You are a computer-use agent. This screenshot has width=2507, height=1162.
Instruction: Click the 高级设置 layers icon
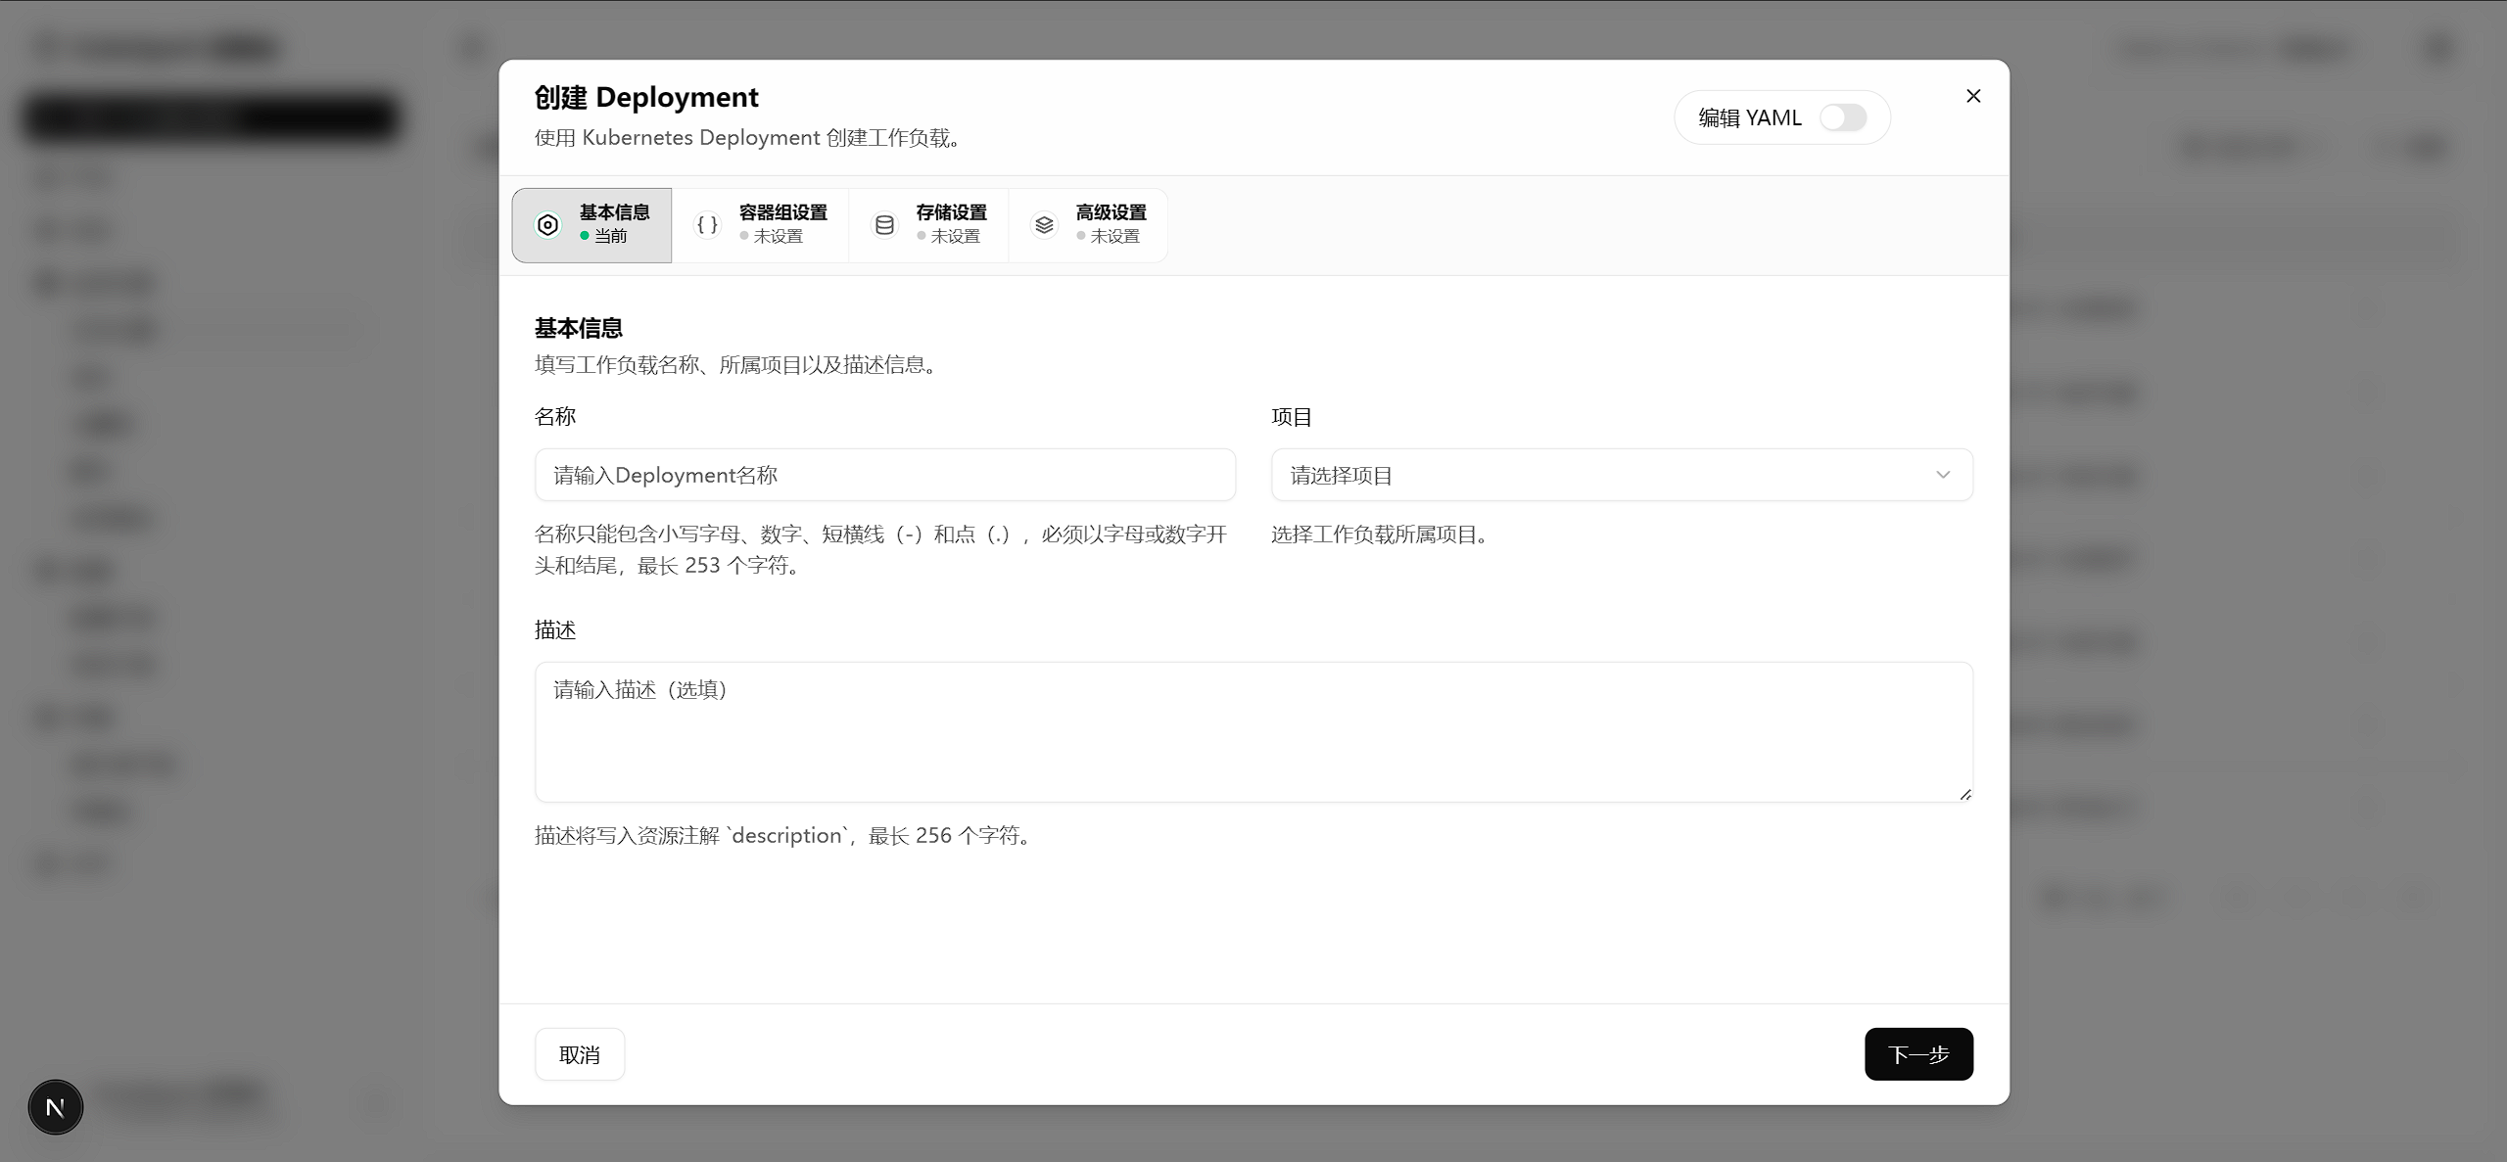(1044, 225)
